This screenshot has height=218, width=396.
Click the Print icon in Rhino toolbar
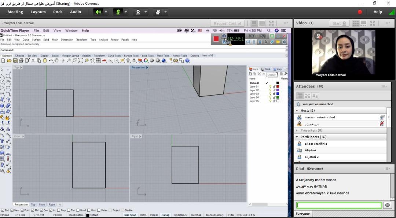21,61
